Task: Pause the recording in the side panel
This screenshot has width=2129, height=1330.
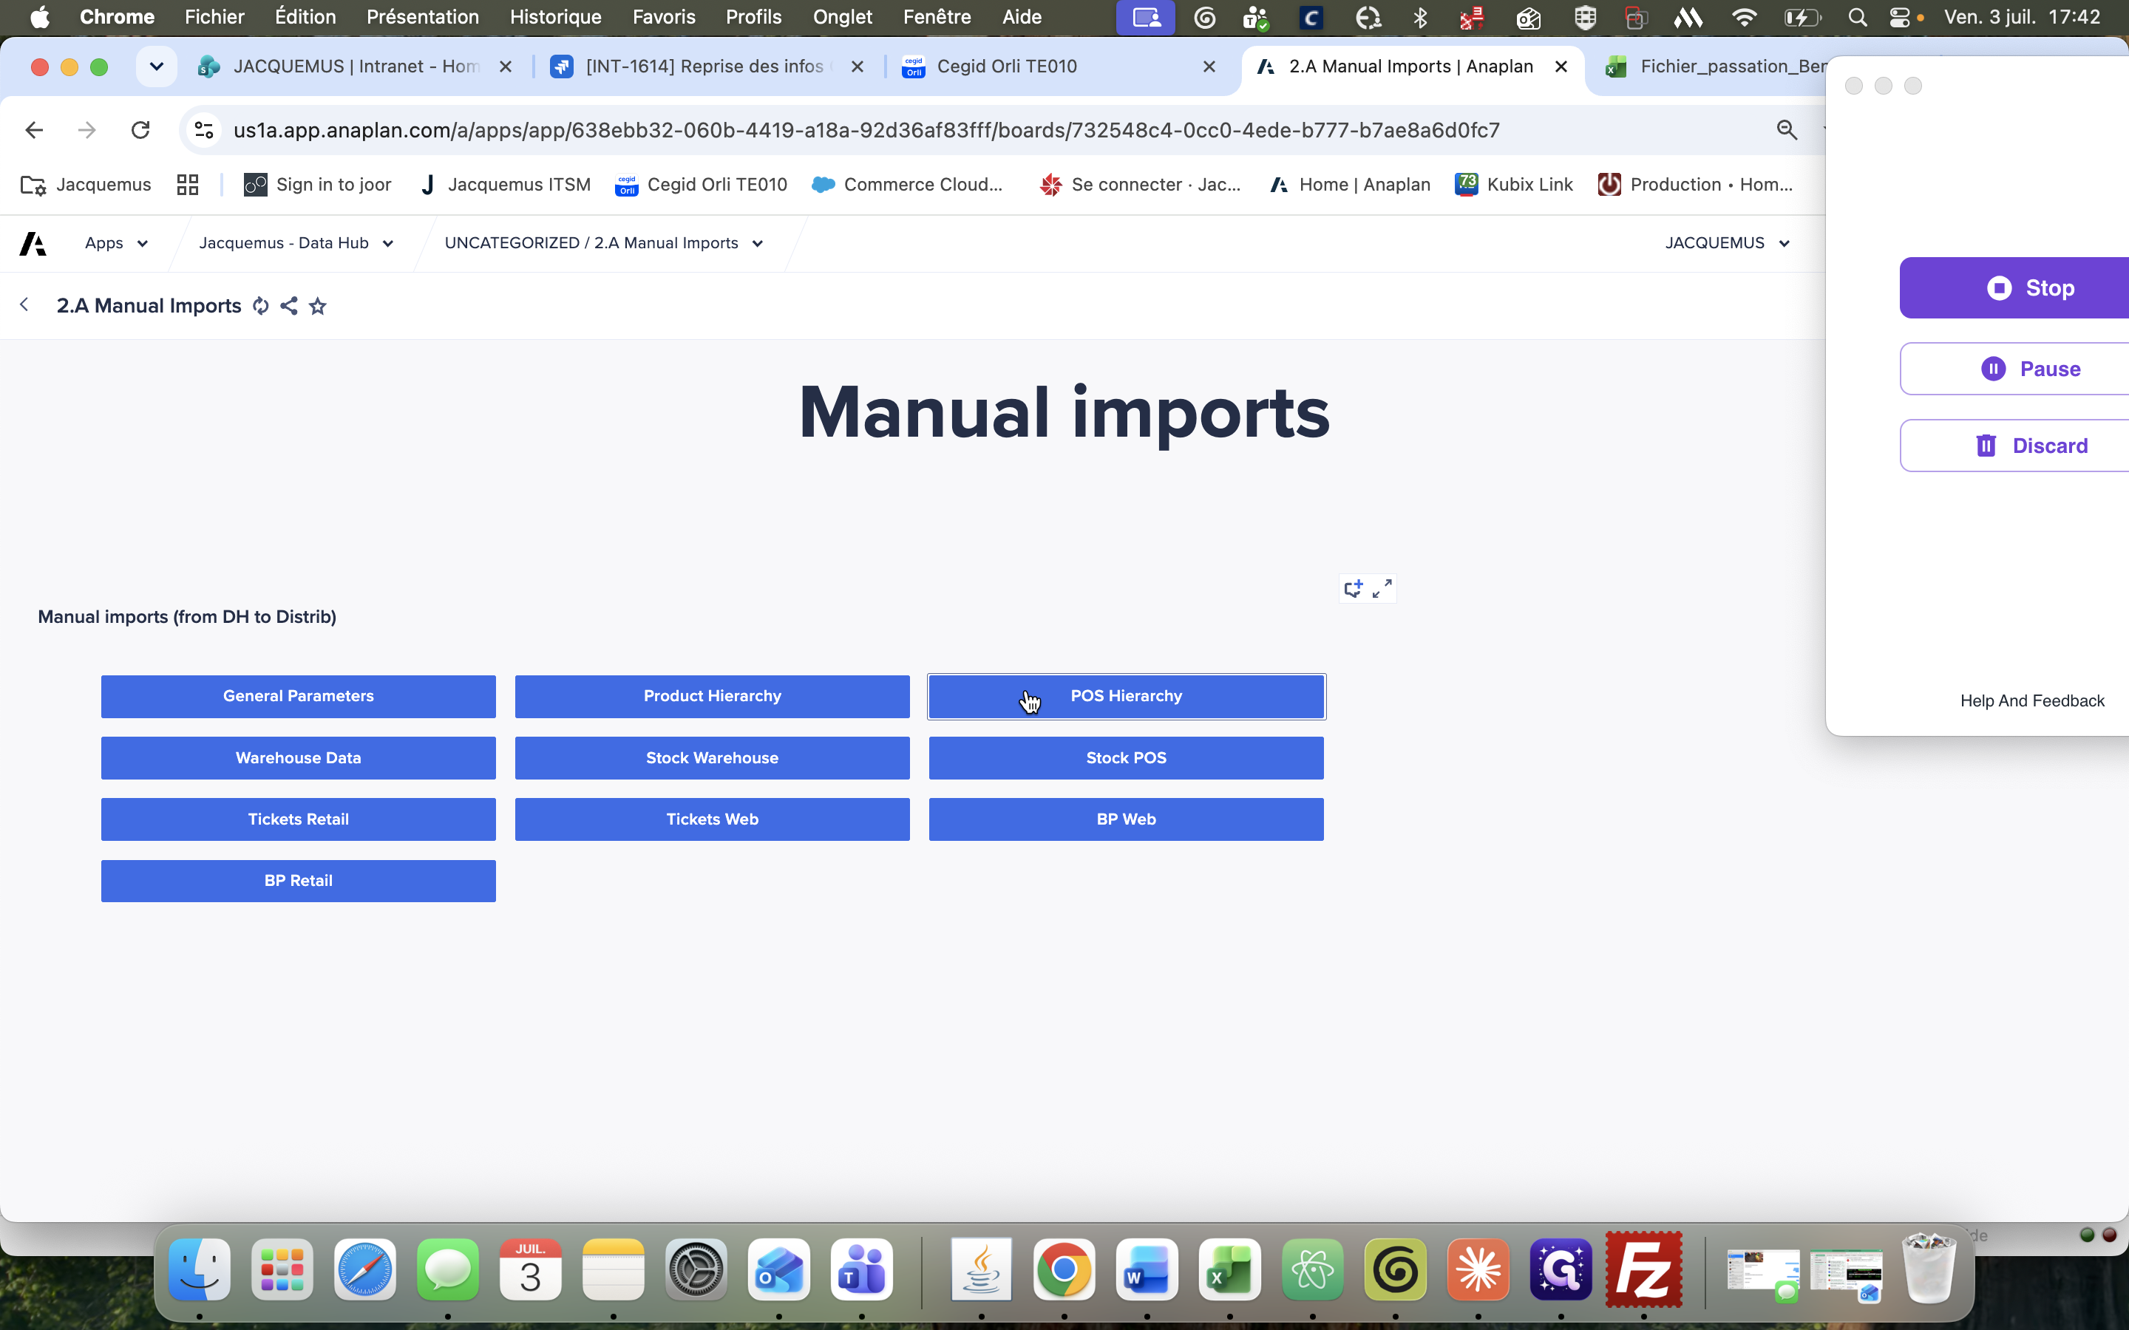Action: [x=2014, y=369]
